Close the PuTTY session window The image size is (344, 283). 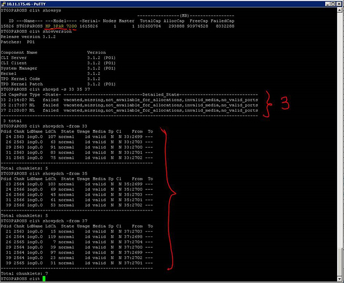point(338,4)
